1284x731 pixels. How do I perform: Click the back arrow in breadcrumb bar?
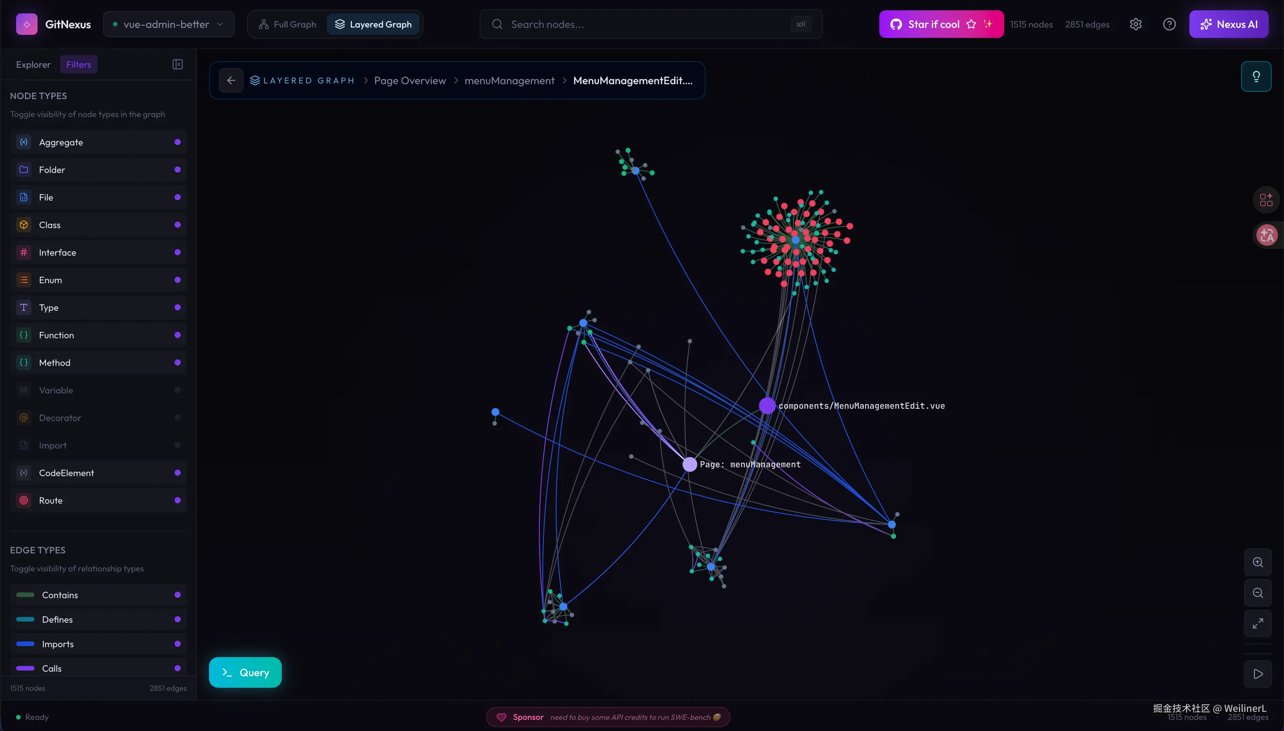231,80
